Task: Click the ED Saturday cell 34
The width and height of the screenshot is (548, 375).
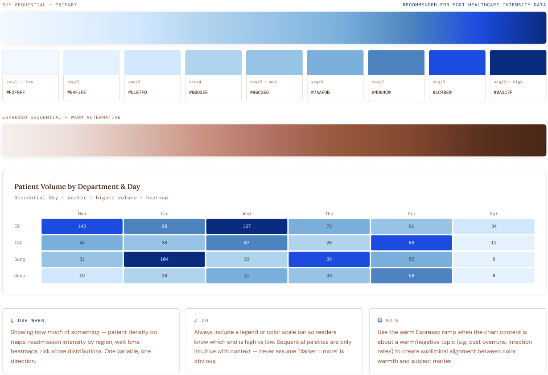Action: [494, 226]
